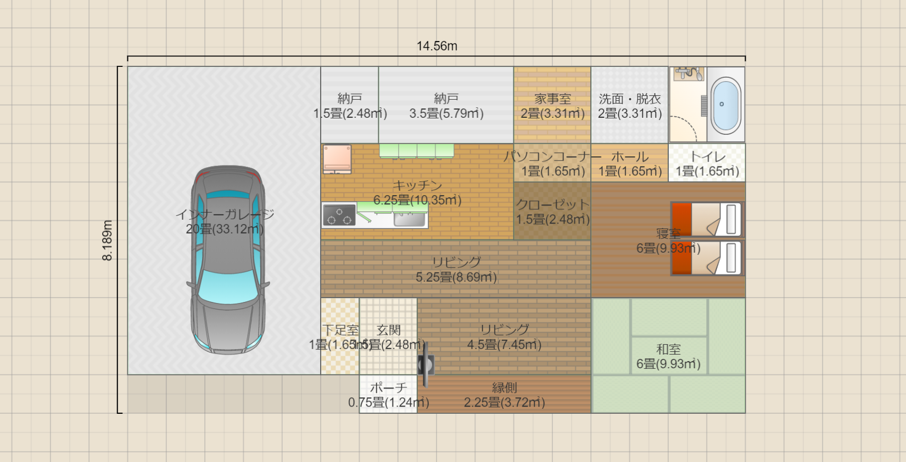Select the 洗面・脱衣 room
The image size is (906, 462).
pos(630,105)
